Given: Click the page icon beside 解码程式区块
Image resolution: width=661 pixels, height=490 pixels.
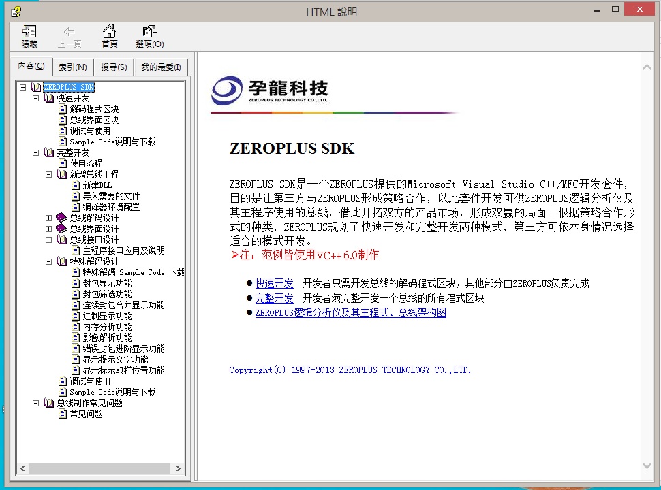Looking at the screenshot, I should 63,109.
